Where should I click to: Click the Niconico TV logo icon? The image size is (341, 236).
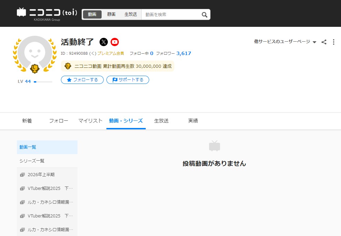pyautogui.click(x=21, y=12)
